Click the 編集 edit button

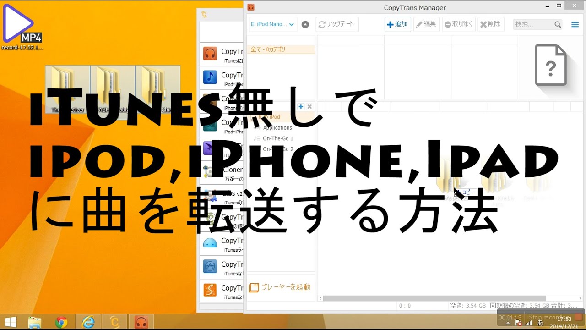(426, 24)
